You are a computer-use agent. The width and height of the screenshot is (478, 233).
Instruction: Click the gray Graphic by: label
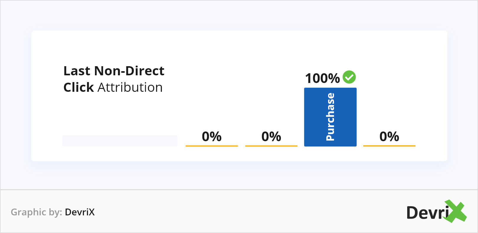36,212
